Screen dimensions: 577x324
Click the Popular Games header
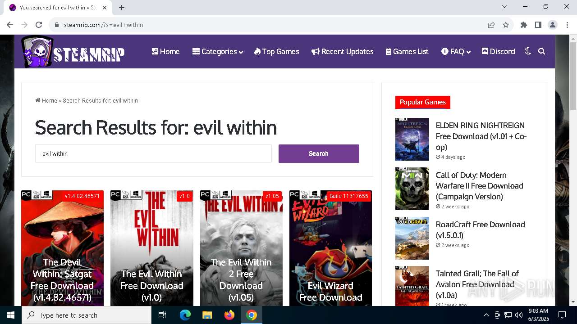(x=423, y=102)
